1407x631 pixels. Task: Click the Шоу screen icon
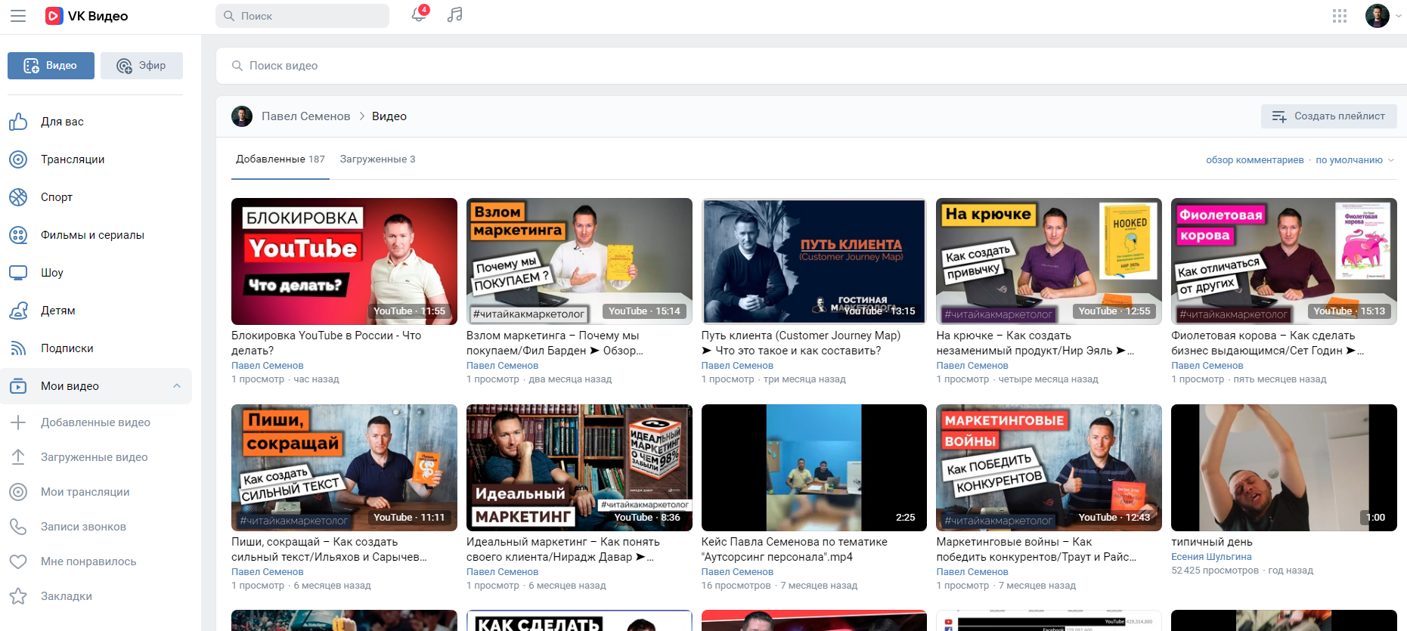18,273
